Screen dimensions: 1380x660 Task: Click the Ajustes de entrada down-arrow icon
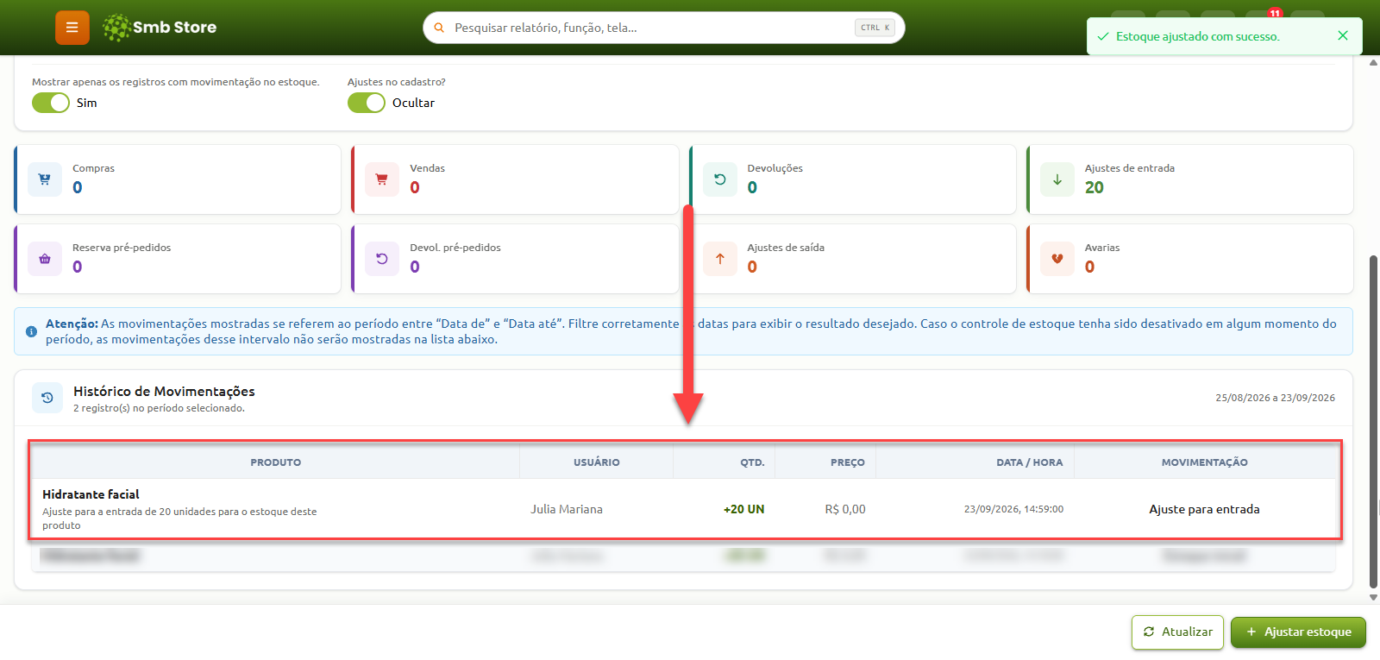(x=1057, y=179)
